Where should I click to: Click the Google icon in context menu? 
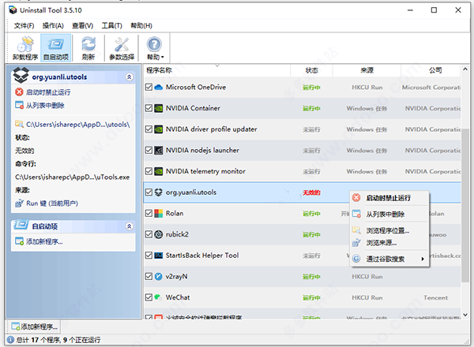pyautogui.click(x=357, y=259)
